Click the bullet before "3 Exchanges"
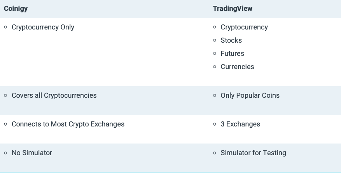This screenshot has height=173, width=341. [215, 124]
